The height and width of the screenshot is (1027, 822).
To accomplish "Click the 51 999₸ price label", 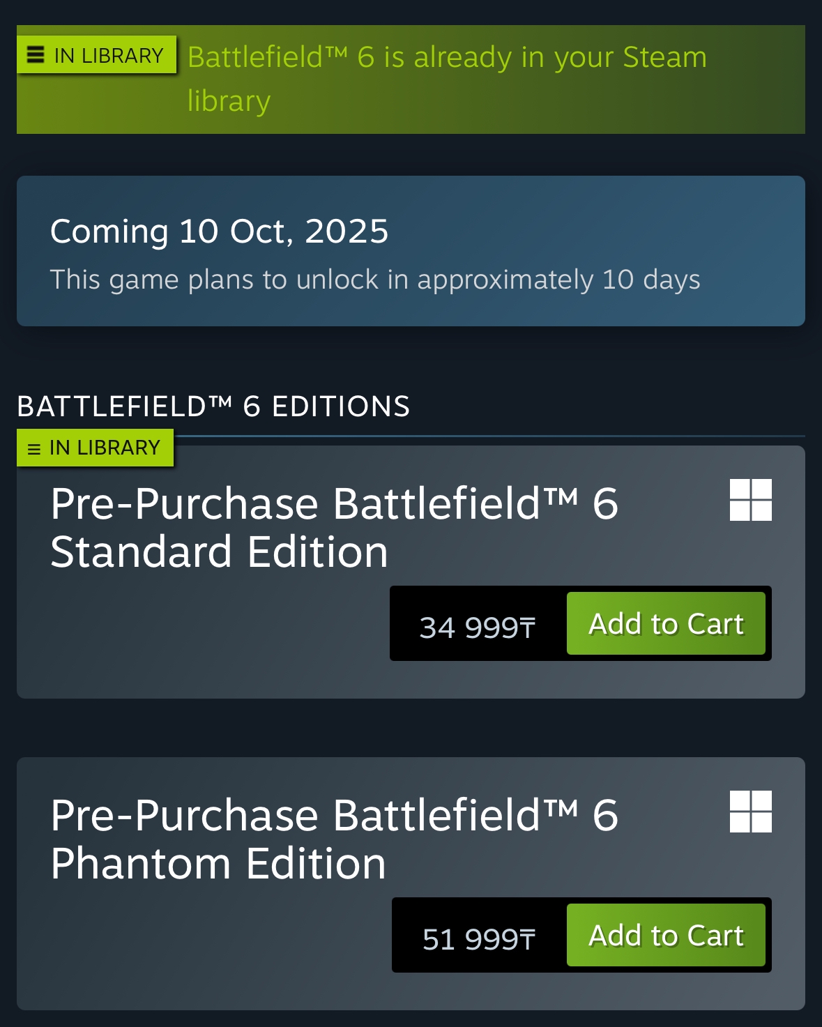I will coord(479,938).
